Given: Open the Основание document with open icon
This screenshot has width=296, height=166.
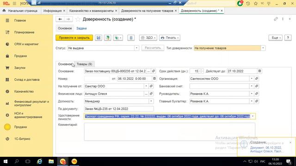Looking at the screenshot, I should (153, 71).
